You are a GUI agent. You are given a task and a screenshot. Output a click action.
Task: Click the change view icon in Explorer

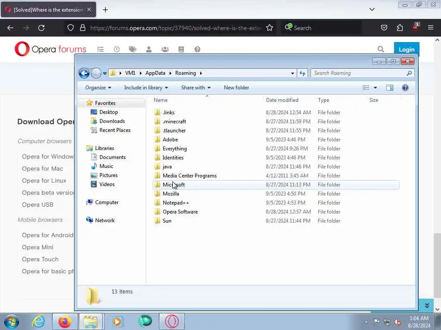click(x=366, y=88)
